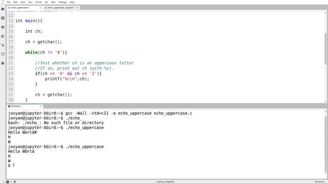Viewport: 328px width, 184px height.
Task: Open the Commands palette sidebar icon
Action: pyautogui.click(x=3, y=36)
